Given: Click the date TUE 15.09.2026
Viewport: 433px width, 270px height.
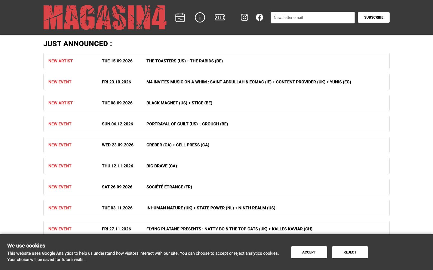Looking at the screenshot, I should coord(117,61).
